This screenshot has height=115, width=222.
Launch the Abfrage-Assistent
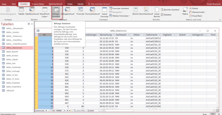point(56,12)
